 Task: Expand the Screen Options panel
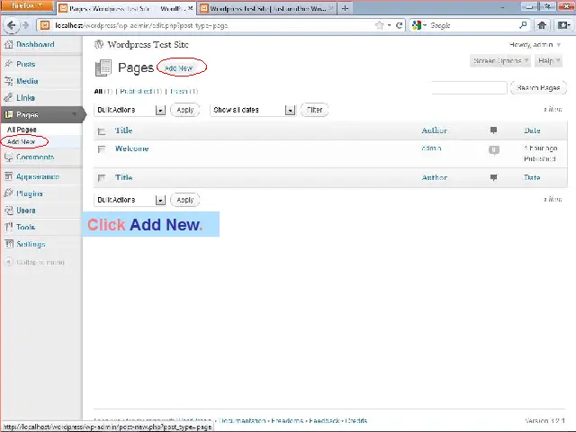(500, 60)
